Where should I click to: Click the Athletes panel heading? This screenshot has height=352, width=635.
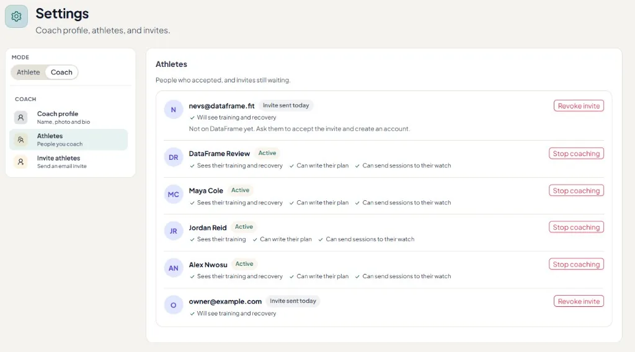coord(171,64)
